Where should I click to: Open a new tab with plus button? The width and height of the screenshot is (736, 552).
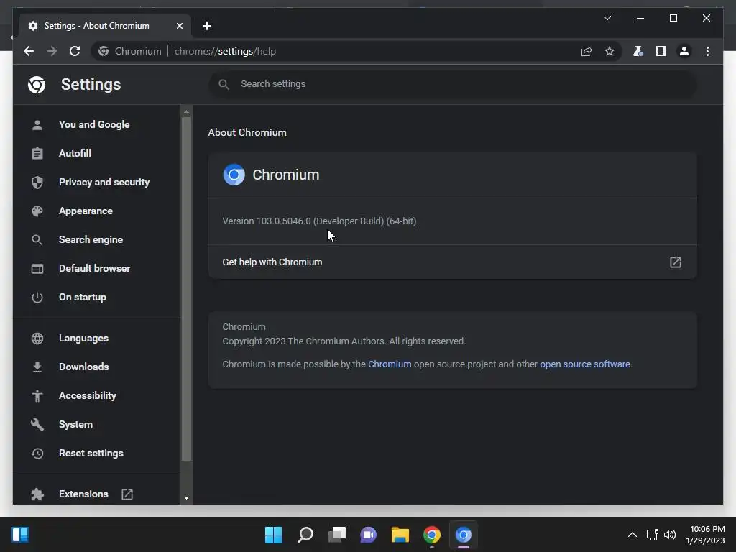(x=206, y=26)
